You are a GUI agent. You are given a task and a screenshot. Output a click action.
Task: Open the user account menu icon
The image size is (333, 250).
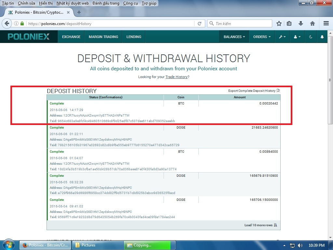point(297,37)
